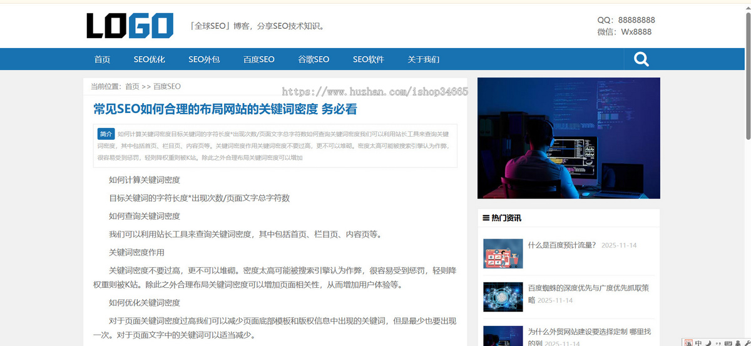Viewport: 751px width, 346px height.
Task: Click the line 目标关键词的字符长度*出现次数/页面文字总字符数
Action: pyautogui.click(x=199, y=198)
